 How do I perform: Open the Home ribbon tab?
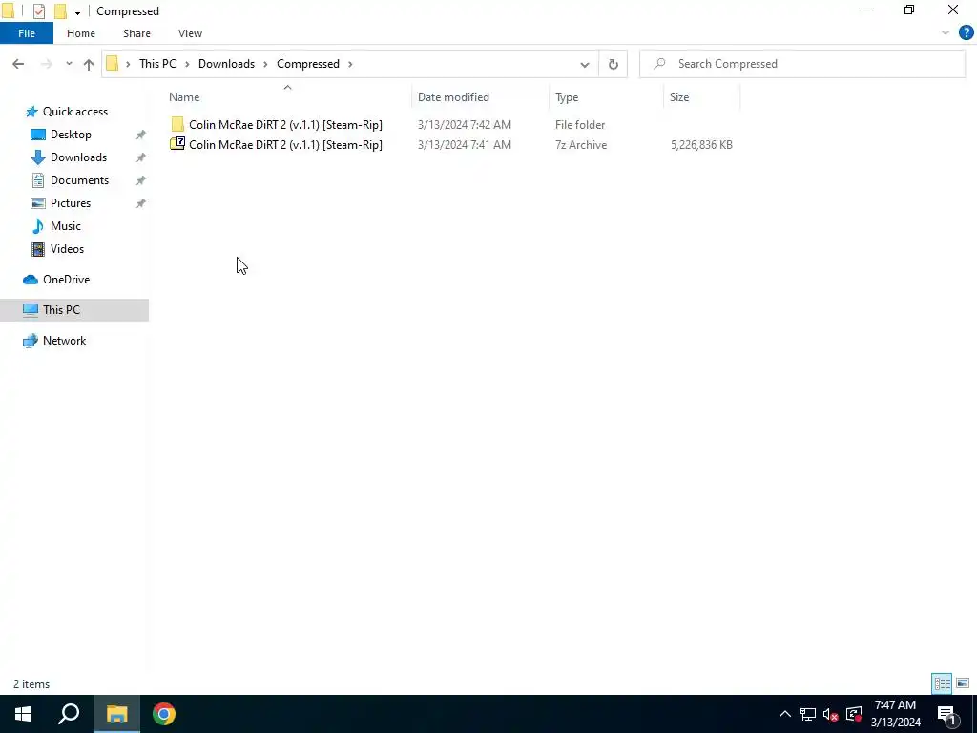[81, 33]
